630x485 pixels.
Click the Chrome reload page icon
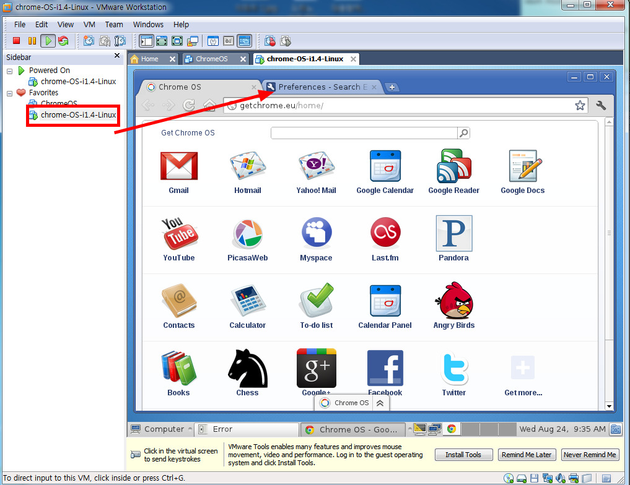[189, 105]
